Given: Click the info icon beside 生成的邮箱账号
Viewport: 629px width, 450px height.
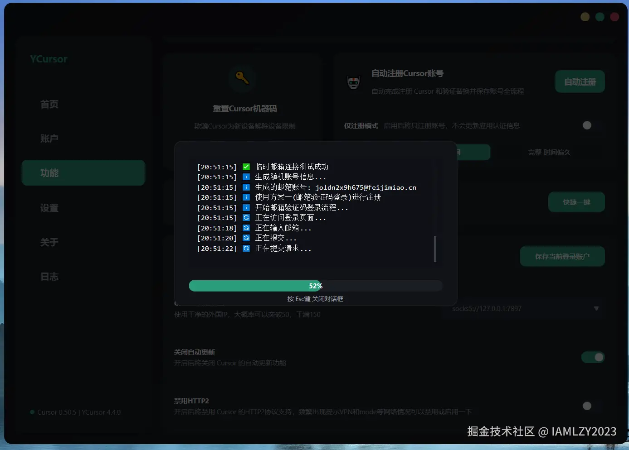Looking at the screenshot, I should pyautogui.click(x=246, y=187).
